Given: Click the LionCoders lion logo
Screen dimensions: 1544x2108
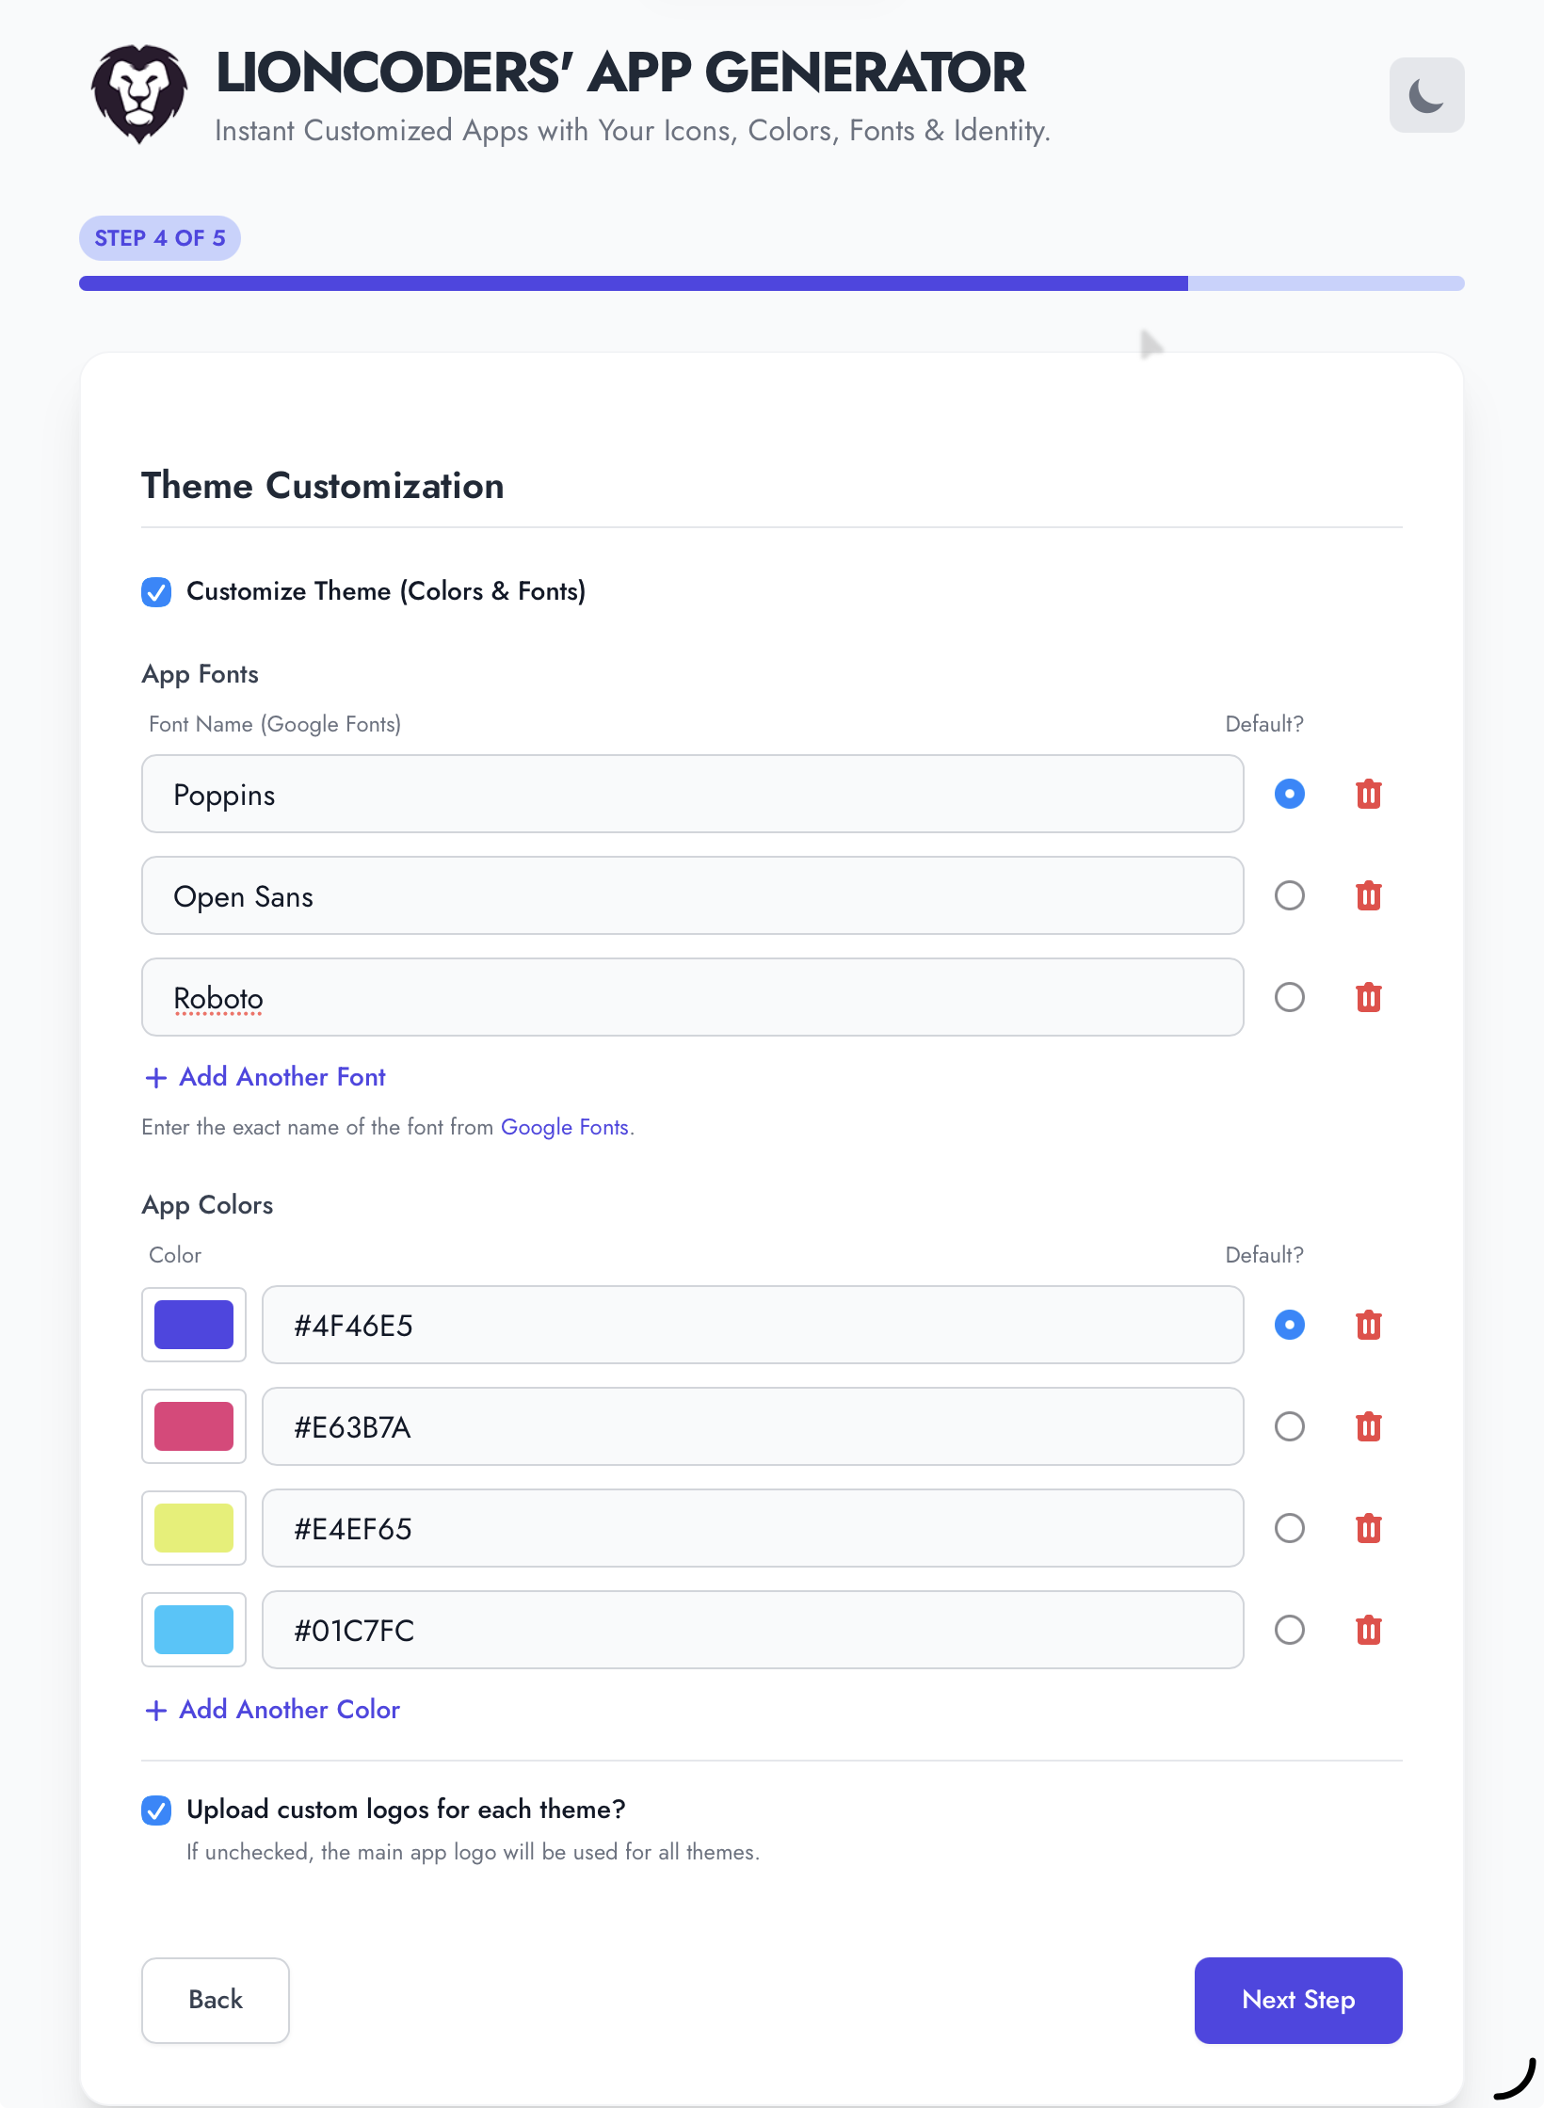Looking at the screenshot, I should tap(141, 94).
